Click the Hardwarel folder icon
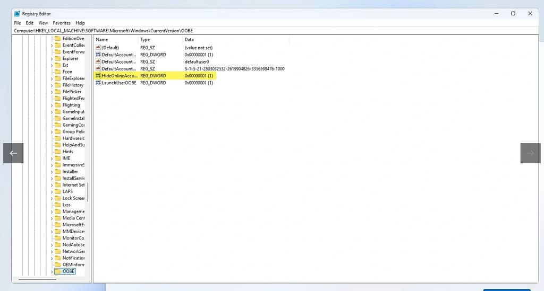Viewport: 544px width, 291px height. (x=57, y=138)
